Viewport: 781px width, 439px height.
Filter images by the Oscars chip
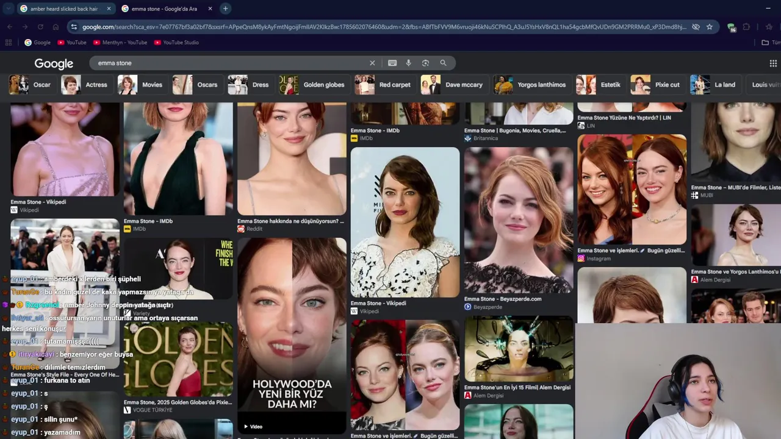(x=196, y=85)
